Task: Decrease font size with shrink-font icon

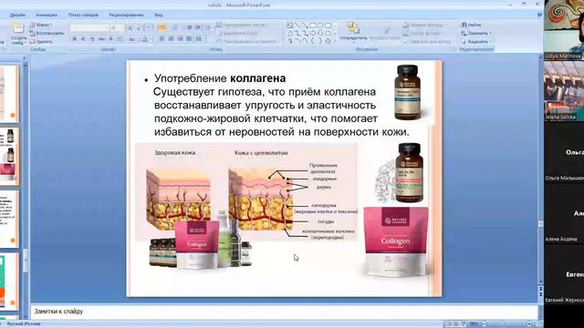Action: click(x=139, y=28)
